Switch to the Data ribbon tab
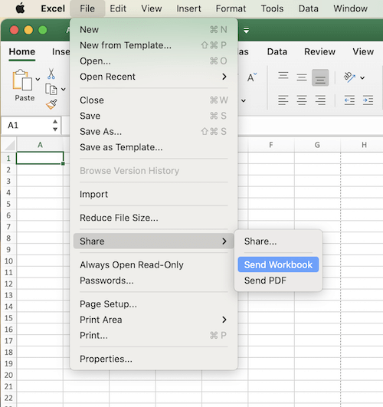 277,51
